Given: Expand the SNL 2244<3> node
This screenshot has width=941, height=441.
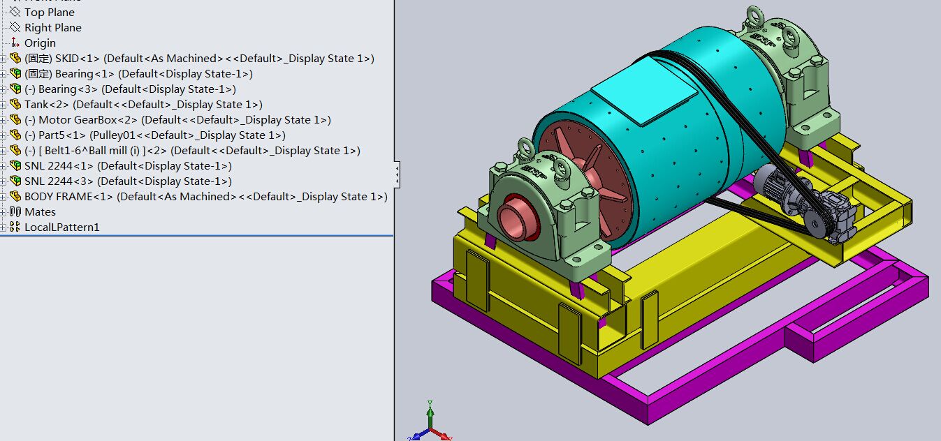Looking at the screenshot, I should pyautogui.click(x=3, y=181).
